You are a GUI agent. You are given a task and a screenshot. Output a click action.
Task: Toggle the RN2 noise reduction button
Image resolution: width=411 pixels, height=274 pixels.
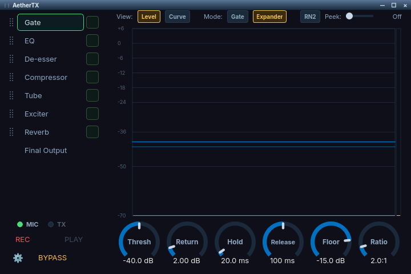coord(310,17)
